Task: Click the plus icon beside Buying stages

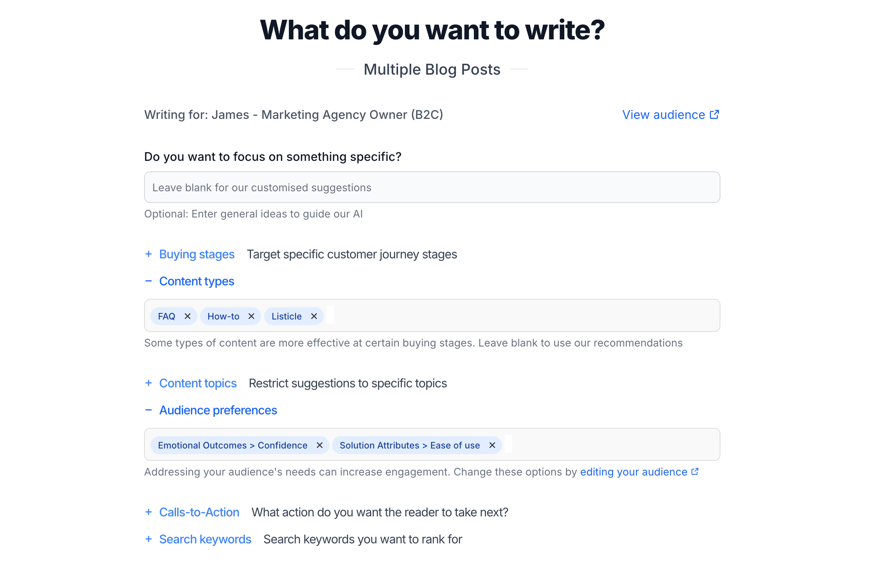Action: (x=149, y=254)
